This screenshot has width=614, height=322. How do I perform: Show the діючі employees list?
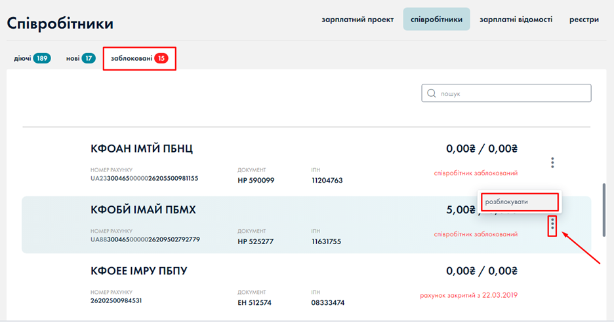pos(22,58)
